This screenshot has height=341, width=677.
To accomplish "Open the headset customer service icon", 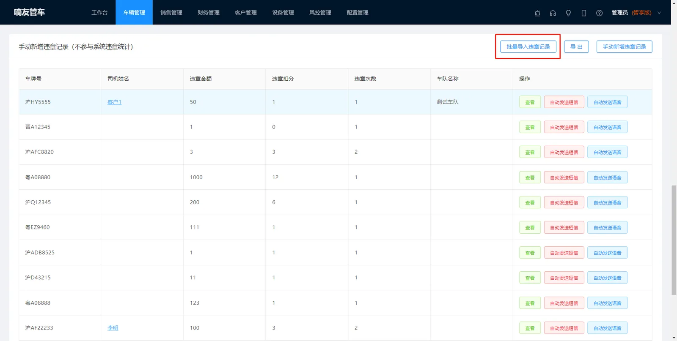I will [x=553, y=13].
